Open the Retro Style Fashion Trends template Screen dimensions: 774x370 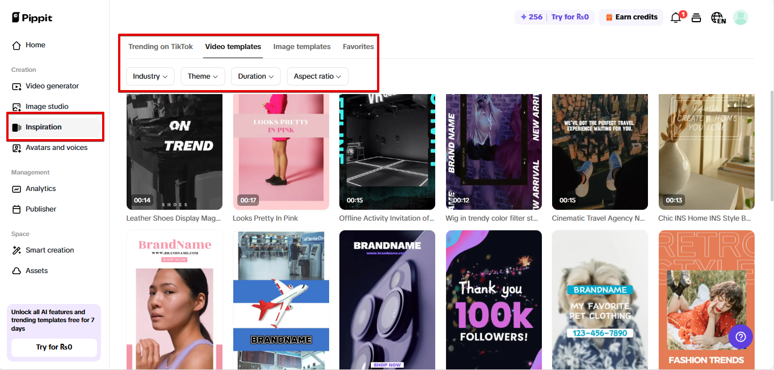[707, 300]
